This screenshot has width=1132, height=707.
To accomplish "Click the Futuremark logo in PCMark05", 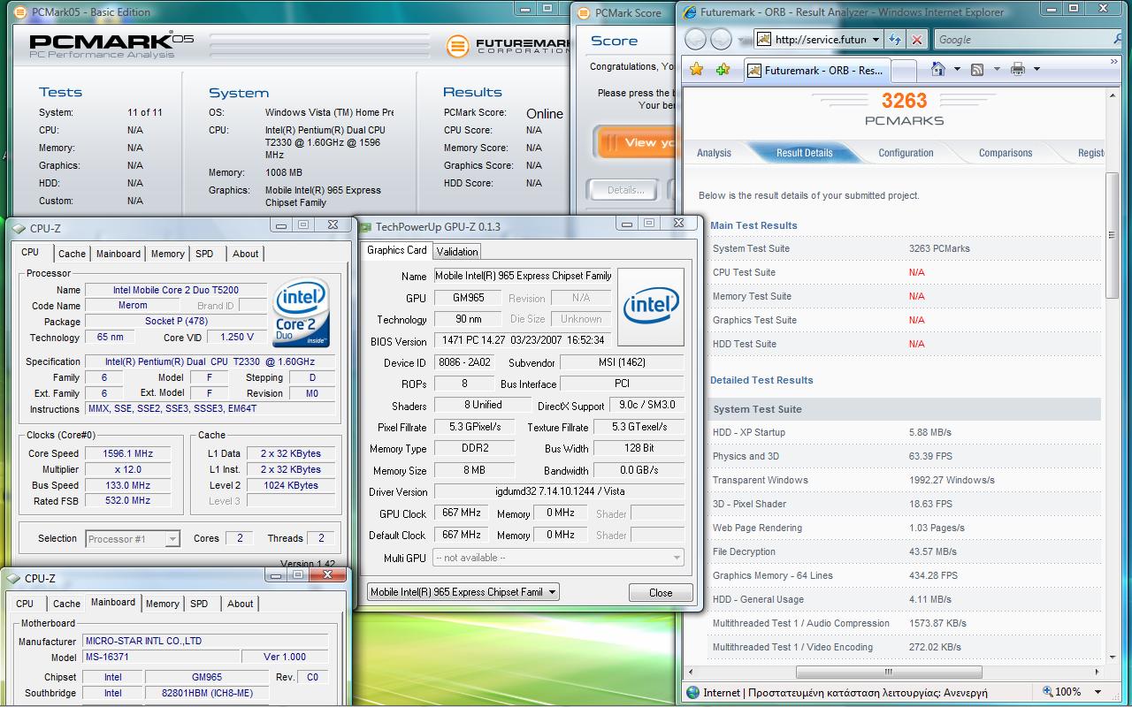I will pyautogui.click(x=509, y=45).
